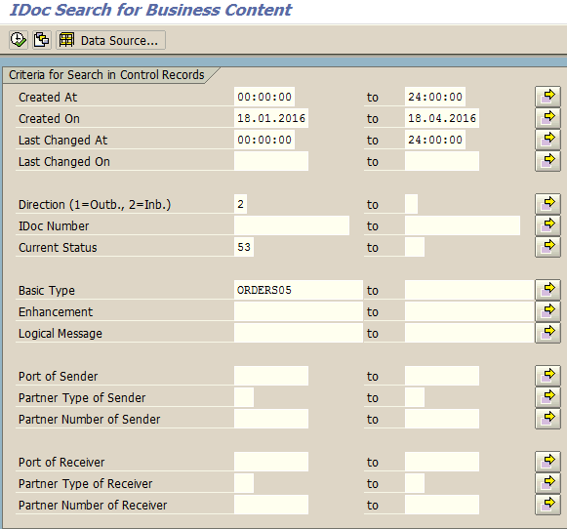
Task: Click Port of Receiver to field
Action: (442, 462)
